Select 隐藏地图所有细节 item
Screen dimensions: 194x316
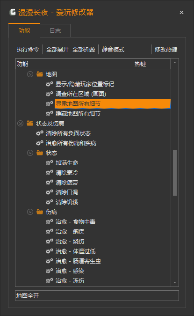pos(78,113)
